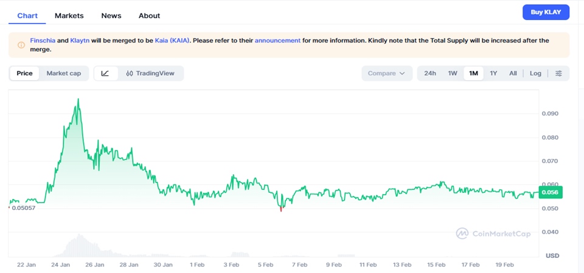Screen dimensions: 584x273
Task: Switch chart to Market cap
Action: [64, 73]
